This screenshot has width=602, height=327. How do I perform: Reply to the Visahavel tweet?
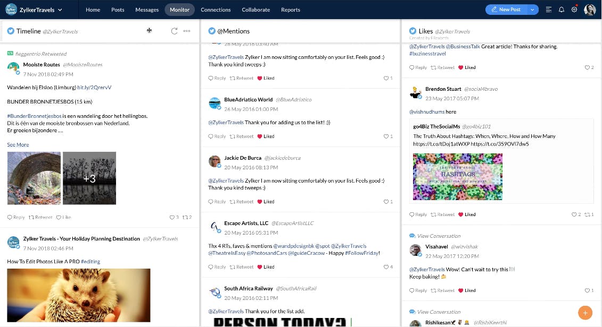tap(418, 290)
